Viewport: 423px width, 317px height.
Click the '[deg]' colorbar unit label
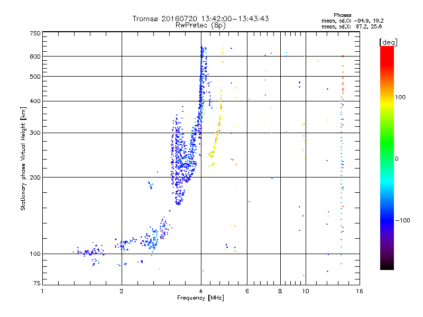(x=388, y=42)
